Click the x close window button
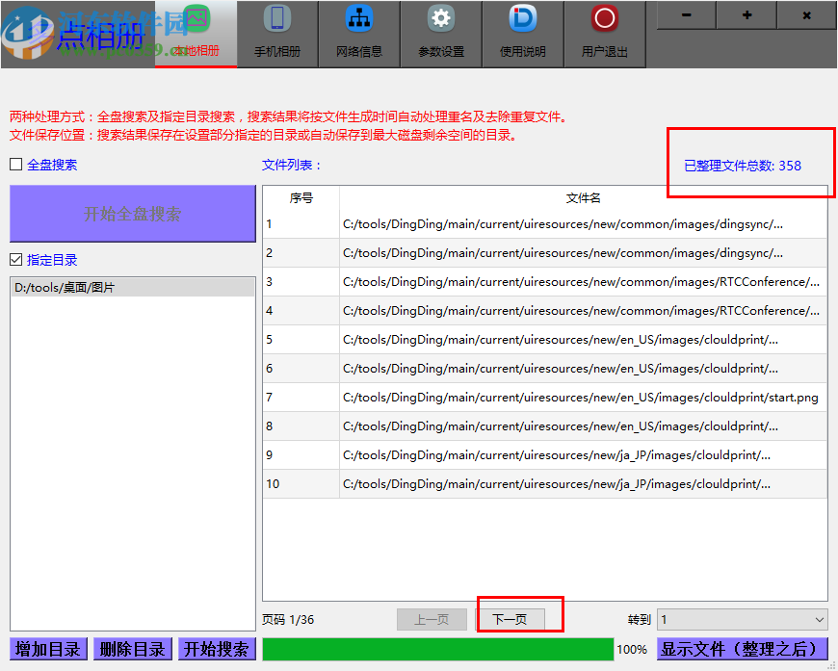This screenshot has height=671, width=838. (806, 15)
